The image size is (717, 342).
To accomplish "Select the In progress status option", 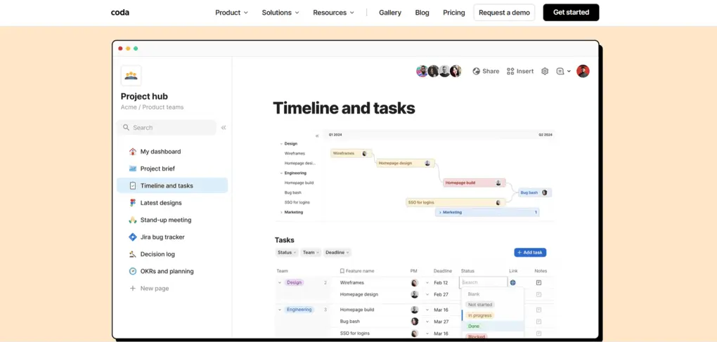I will (479, 315).
